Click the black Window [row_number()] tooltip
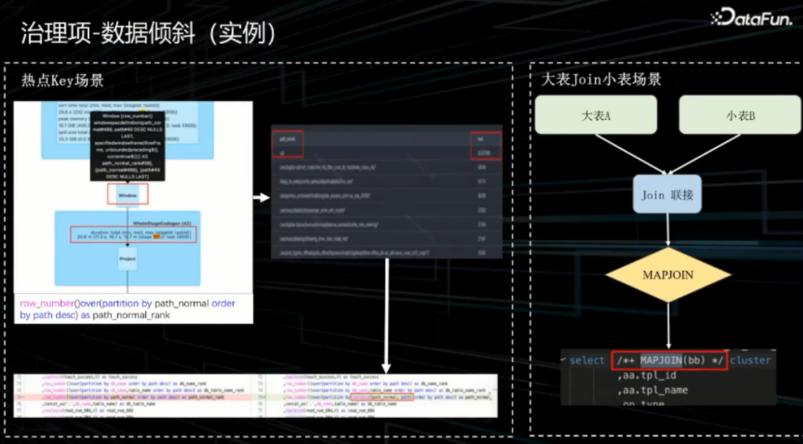 pos(128,146)
